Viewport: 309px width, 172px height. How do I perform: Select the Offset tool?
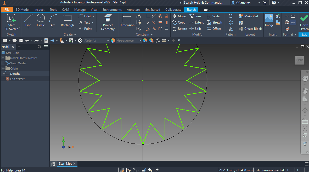(214, 28)
